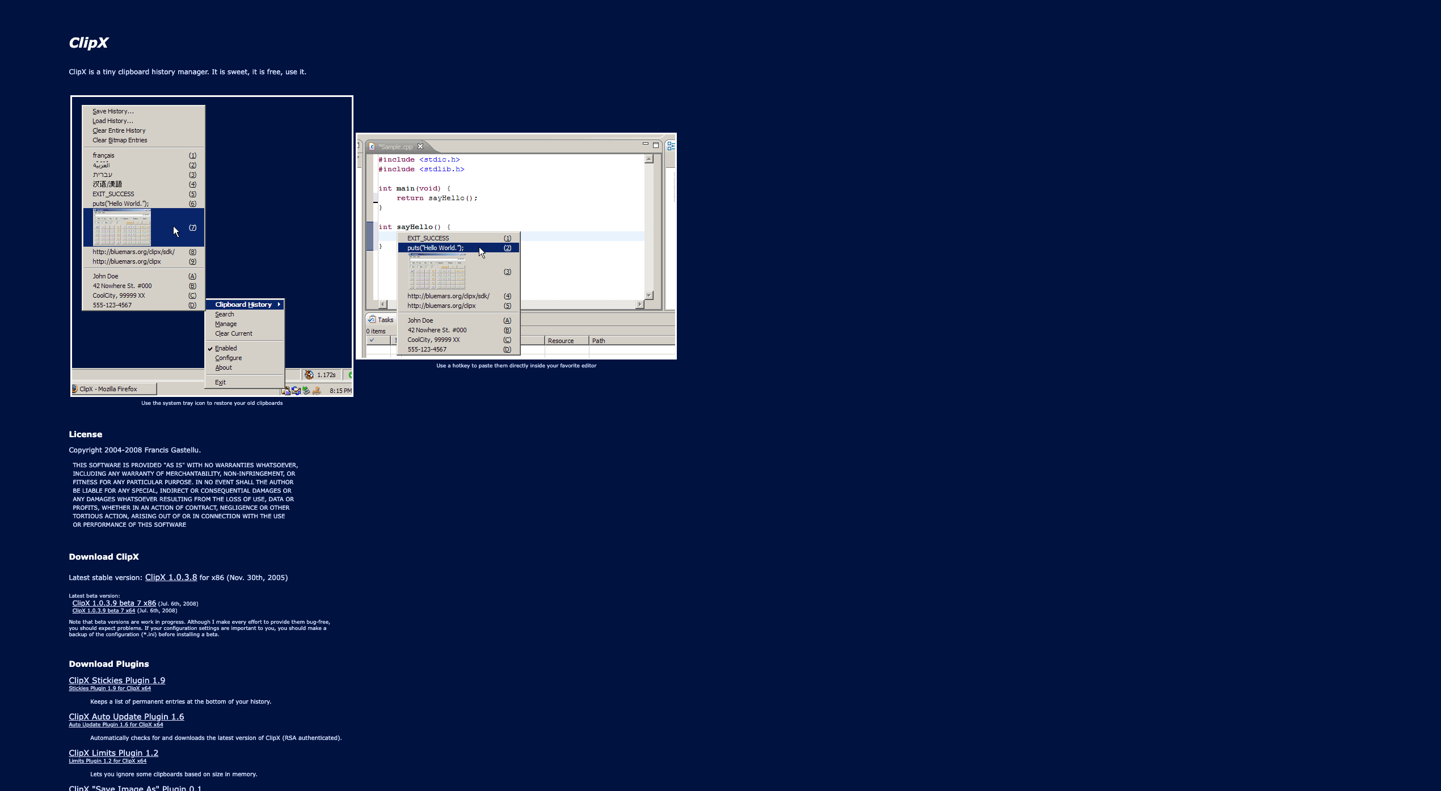
Task: Click the .c file icon on Sample.cpp tab
Action: click(x=372, y=146)
